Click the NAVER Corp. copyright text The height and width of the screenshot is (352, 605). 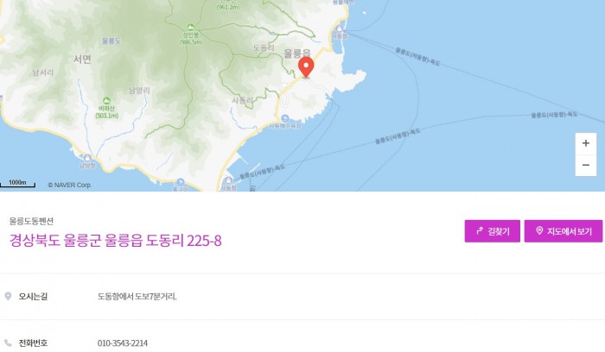(x=70, y=185)
